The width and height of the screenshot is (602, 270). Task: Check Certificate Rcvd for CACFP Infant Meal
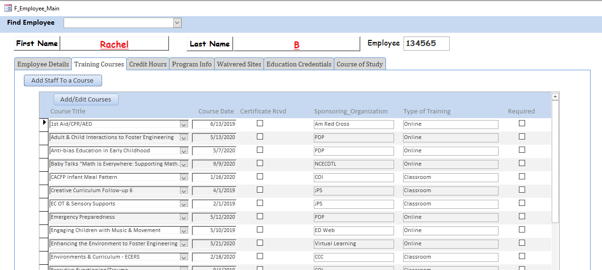(x=260, y=176)
